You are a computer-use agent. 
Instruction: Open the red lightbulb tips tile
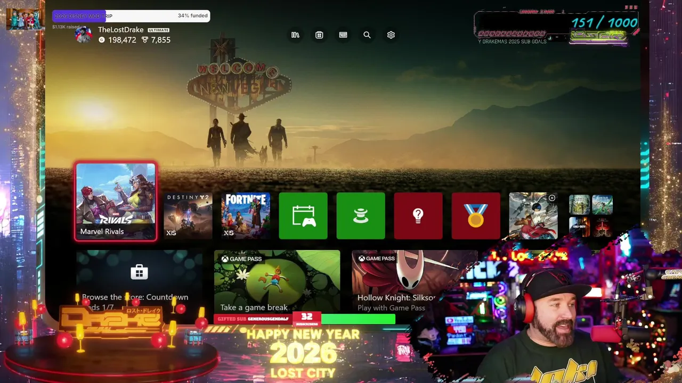coord(418,216)
